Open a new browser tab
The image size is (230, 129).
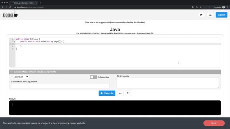[x=41, y=3]
